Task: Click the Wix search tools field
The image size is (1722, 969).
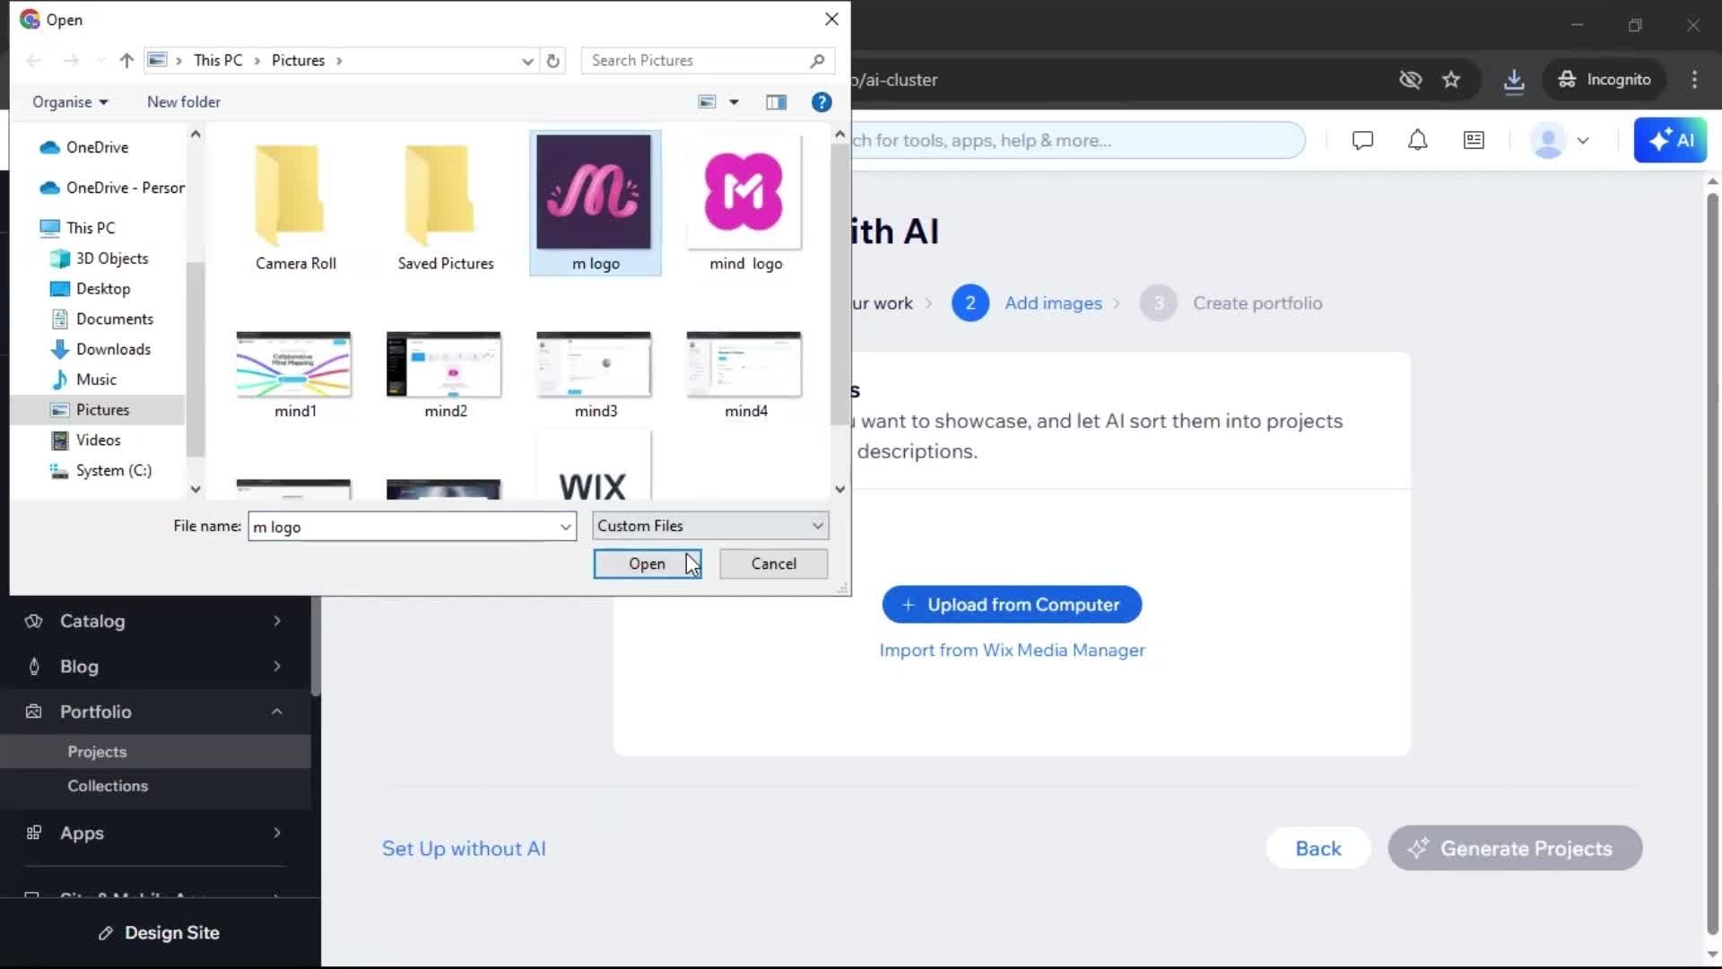Action: 1078,141
